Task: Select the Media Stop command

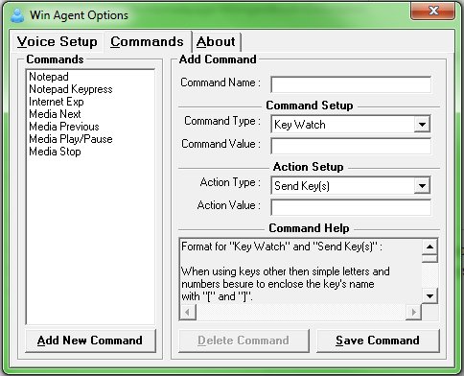Action: [55, 152]
